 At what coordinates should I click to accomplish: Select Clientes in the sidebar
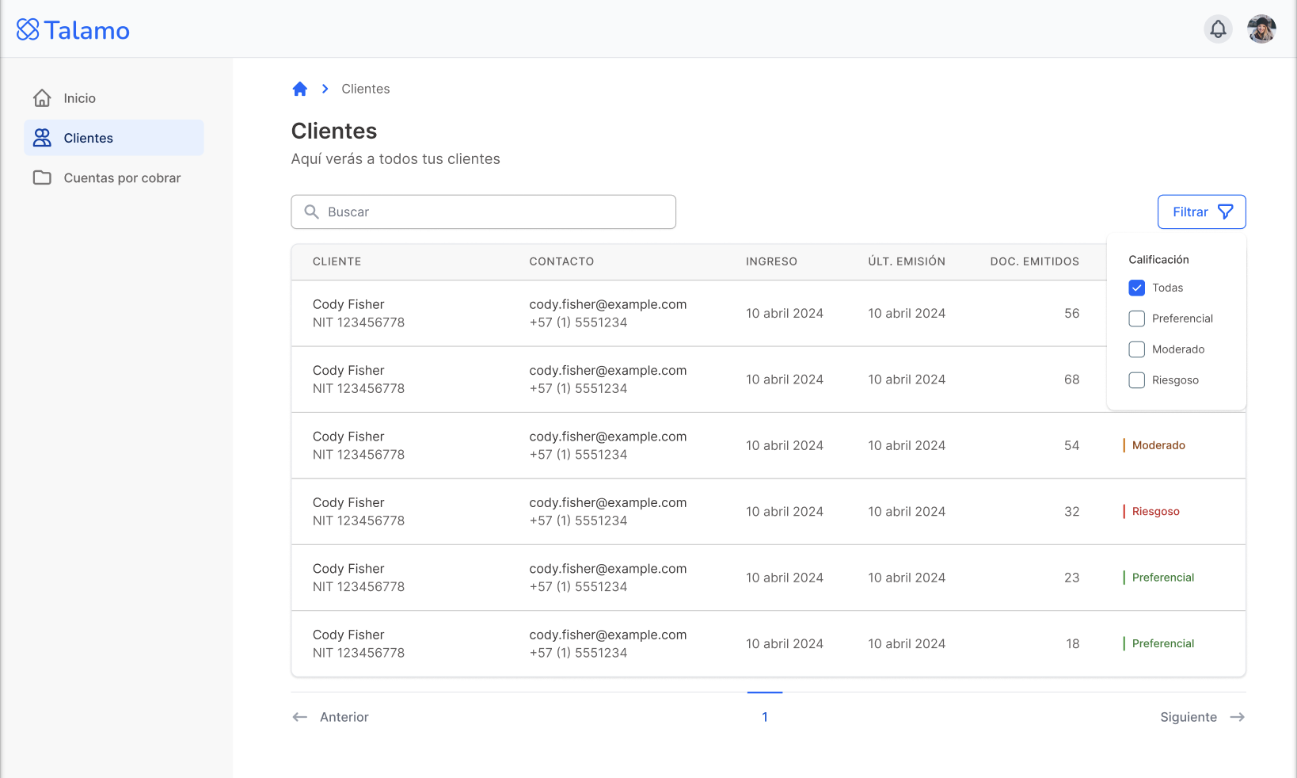point(114,138)
